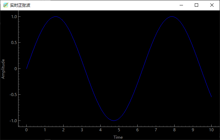Click the 1.0 tick label on the y-axis

tap(14, 17)
